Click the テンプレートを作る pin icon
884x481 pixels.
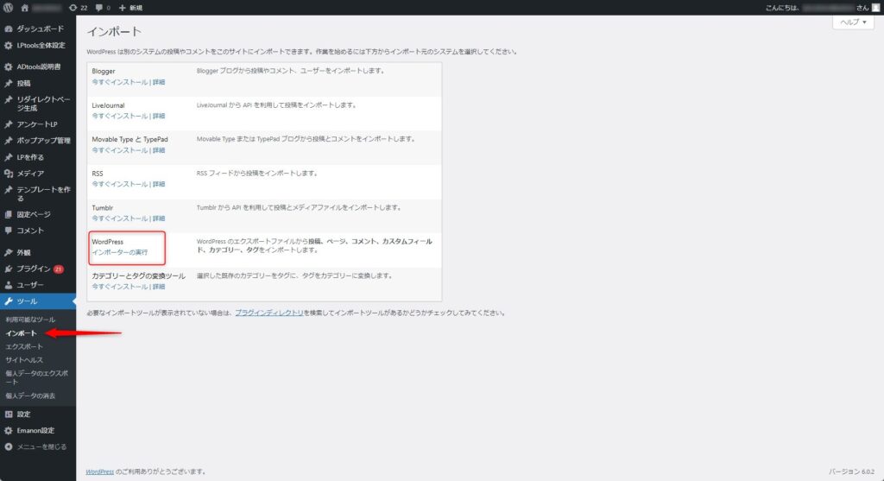click(x=8, y=190)
